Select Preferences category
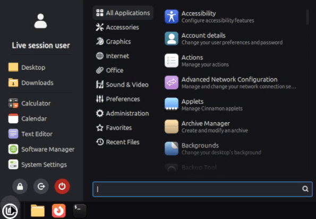 pyautogui.click(x=123, y=99)
